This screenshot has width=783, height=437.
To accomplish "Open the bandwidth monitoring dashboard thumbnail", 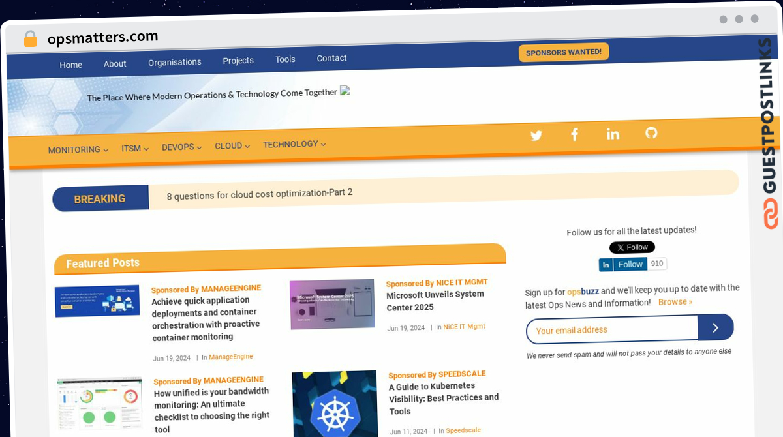I will (100, 403).
